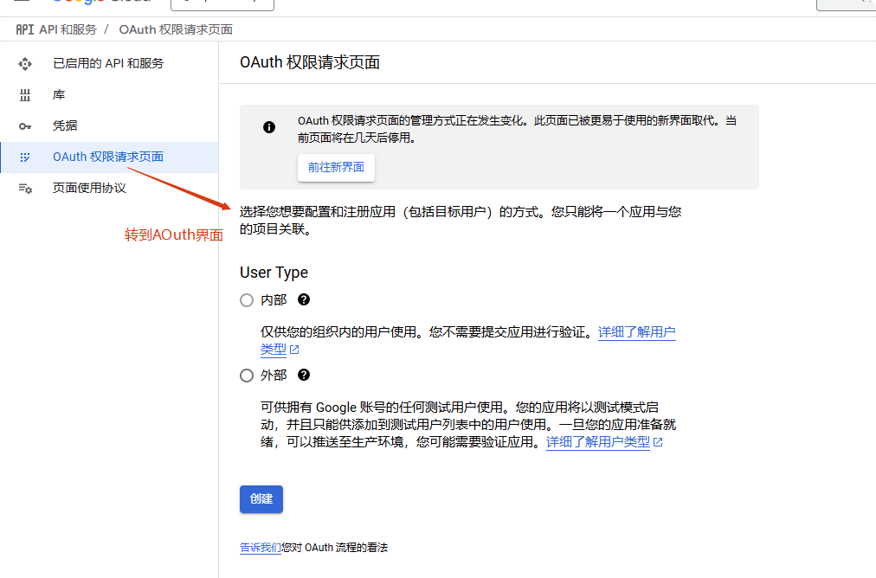
Task: Click the OAuth 权限请求页面 page title
Action: click(310, 62)
